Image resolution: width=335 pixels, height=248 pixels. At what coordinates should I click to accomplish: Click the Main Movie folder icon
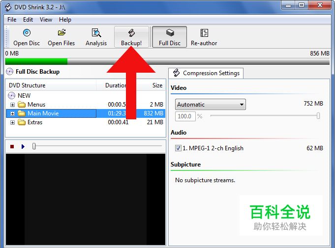(21, 113)
